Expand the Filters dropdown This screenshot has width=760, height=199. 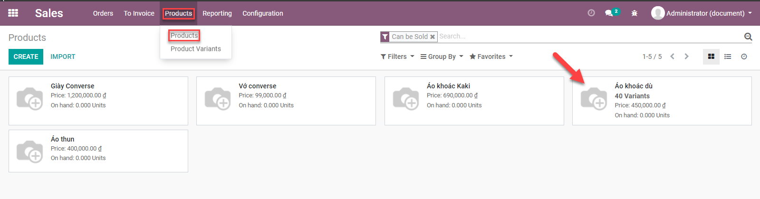[x=397, y=57]
